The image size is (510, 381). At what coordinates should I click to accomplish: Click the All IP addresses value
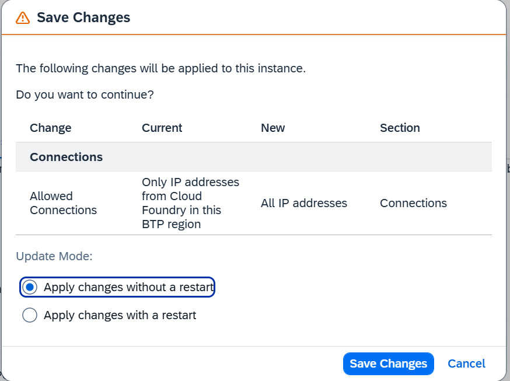(x=304, y=203)
